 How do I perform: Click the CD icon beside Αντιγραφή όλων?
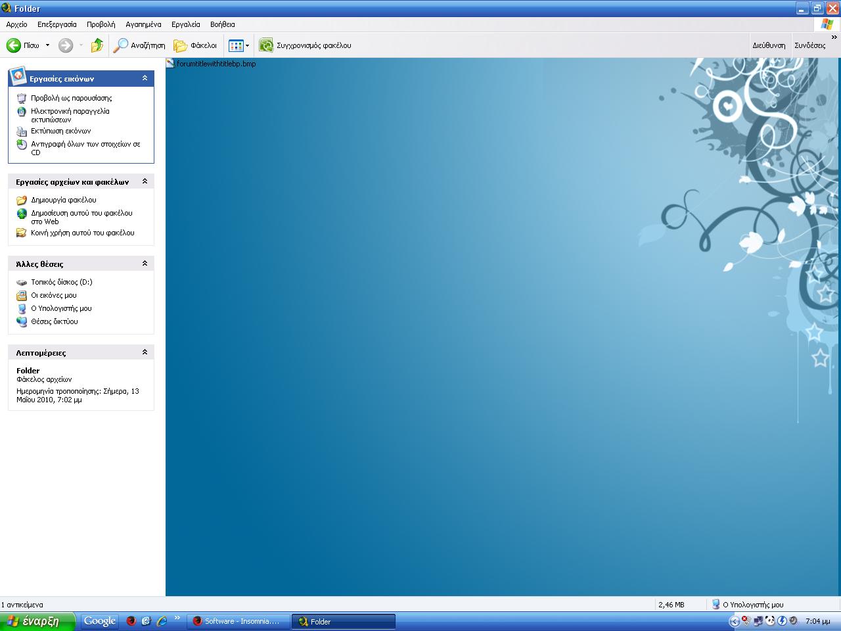22,144
